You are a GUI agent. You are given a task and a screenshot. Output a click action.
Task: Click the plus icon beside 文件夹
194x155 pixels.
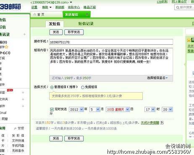coord(23,99)
